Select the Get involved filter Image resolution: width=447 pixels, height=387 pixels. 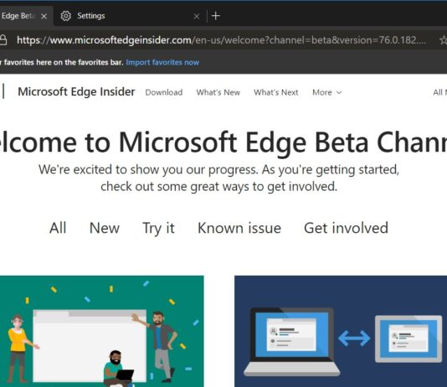346,228
